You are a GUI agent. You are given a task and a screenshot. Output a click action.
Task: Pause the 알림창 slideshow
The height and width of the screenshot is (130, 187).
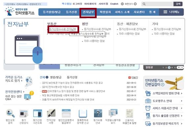[178, 68]
